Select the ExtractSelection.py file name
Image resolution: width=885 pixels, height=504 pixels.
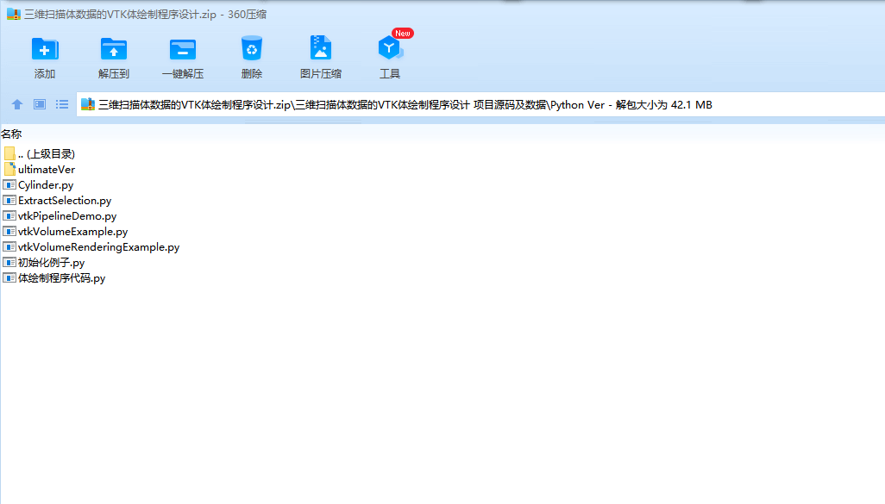[x=65, y=201]
